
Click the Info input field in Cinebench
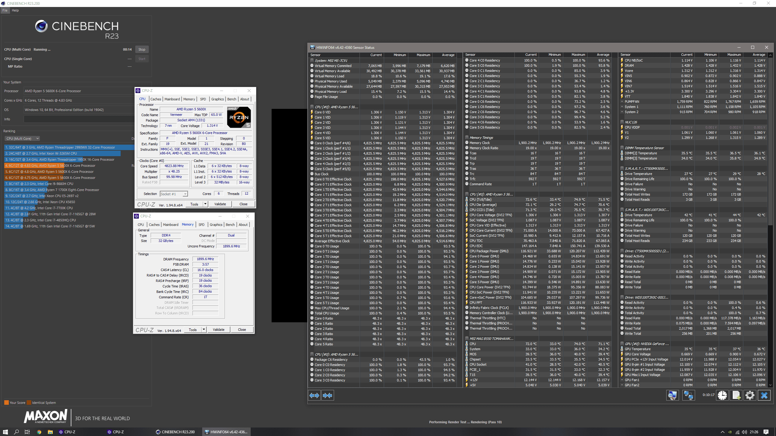click(x=79, y=119)
